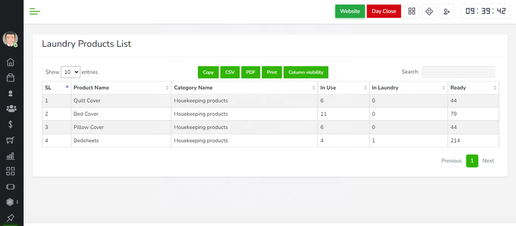Click the fullscreen diamond icon in header
Image resolution: width=516 pixels, height=226 pixels.
pyautogui.click(x=429, y=11)
